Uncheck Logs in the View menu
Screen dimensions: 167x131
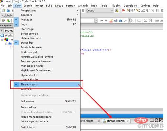pyautogui.click(x=47, y=24)
